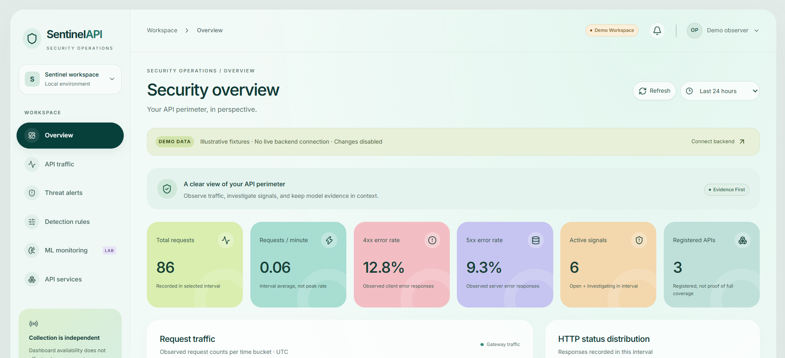Click the Connect backend arrow icon

coord(742,142)
